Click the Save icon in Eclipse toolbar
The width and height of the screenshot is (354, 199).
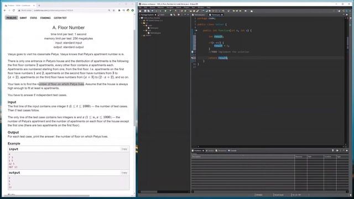coord(145,11)
